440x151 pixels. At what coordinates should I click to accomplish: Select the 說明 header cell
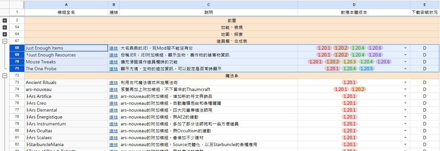pyautogui.click(x=209, y=12)
